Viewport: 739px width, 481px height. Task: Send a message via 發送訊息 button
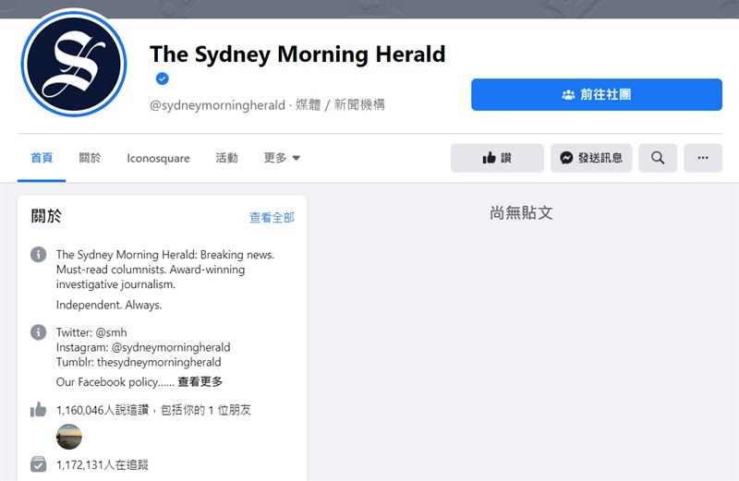[x=591, y=158]
